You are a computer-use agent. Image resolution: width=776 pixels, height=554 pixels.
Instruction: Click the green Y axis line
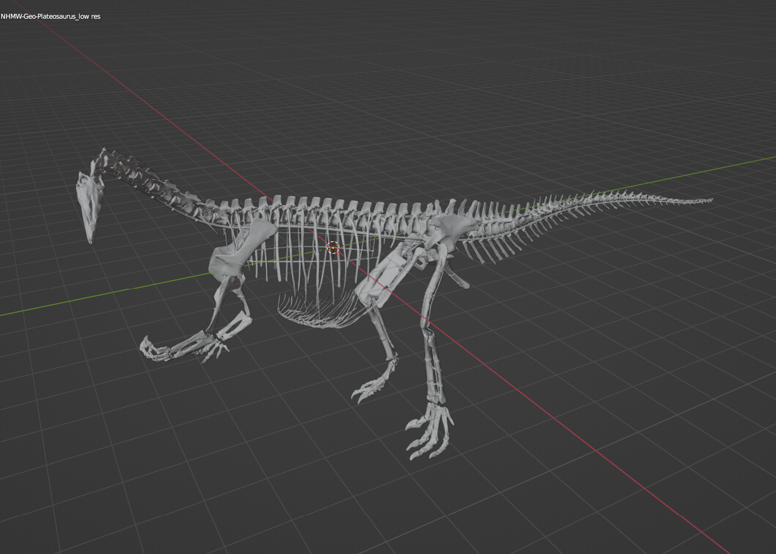pyautogui.click(x=90, y=298)
